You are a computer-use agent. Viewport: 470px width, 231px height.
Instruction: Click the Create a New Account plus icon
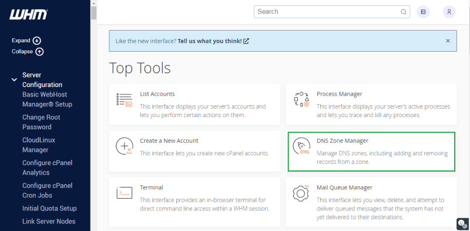click(125, 146)
